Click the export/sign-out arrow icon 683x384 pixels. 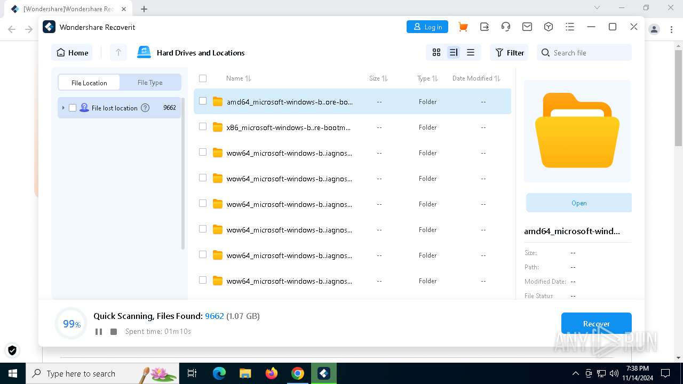click(485, 27)
